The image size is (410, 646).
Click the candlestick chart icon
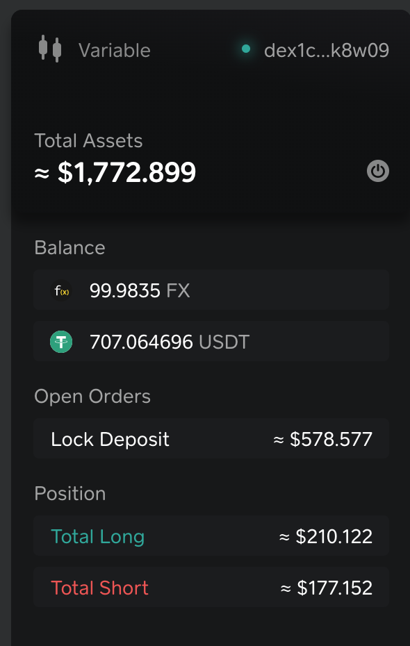pyautogui.click(x=50, y=49)
